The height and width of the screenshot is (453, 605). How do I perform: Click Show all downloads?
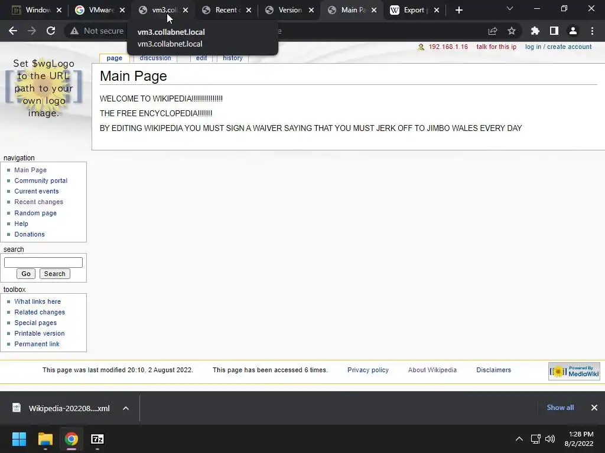click(x=560, y=408)
